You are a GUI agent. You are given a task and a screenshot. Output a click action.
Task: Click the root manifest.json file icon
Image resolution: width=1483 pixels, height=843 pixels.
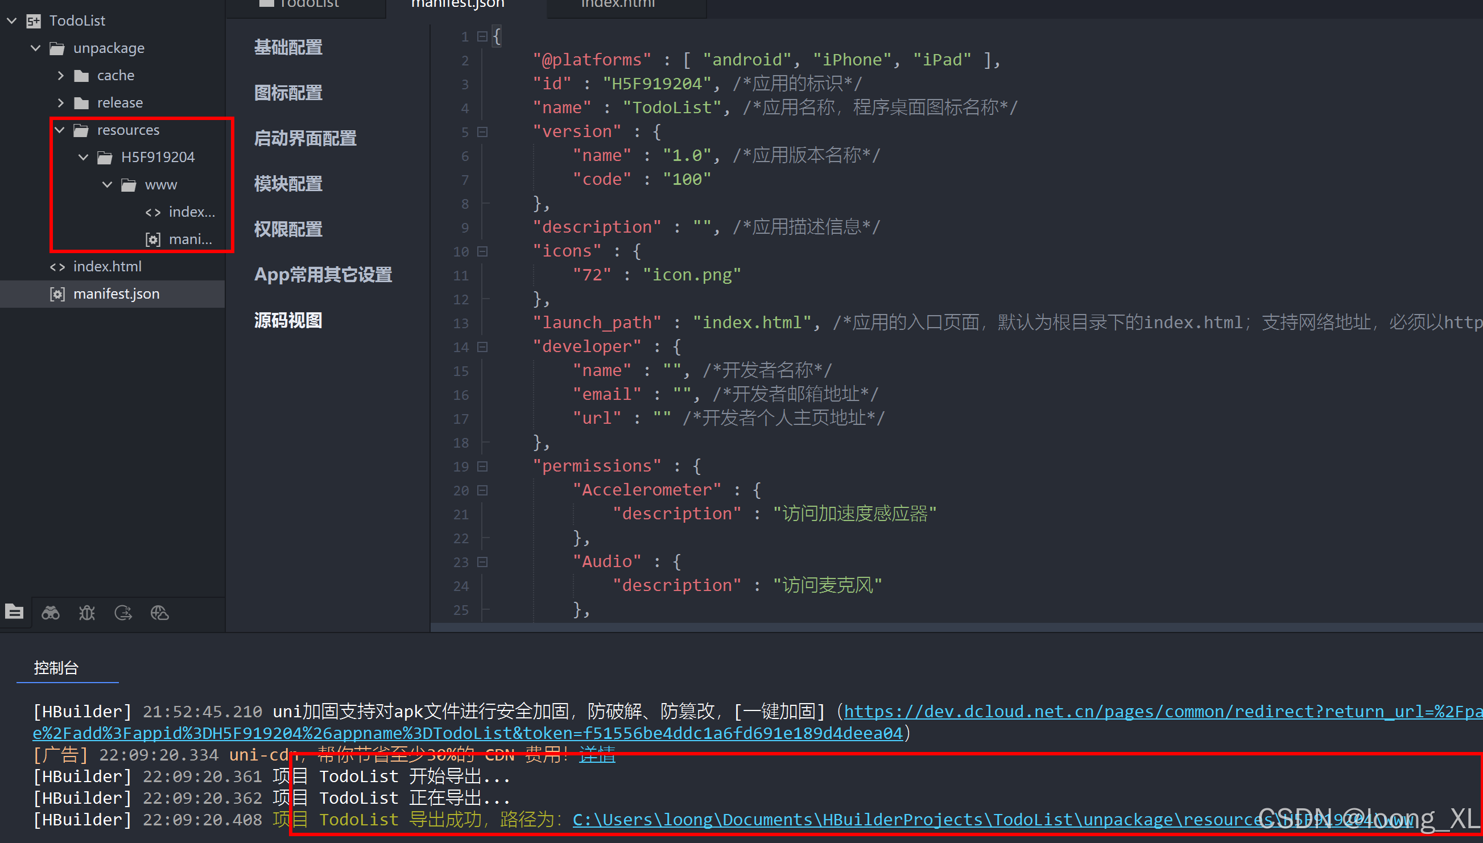point(57,294)
